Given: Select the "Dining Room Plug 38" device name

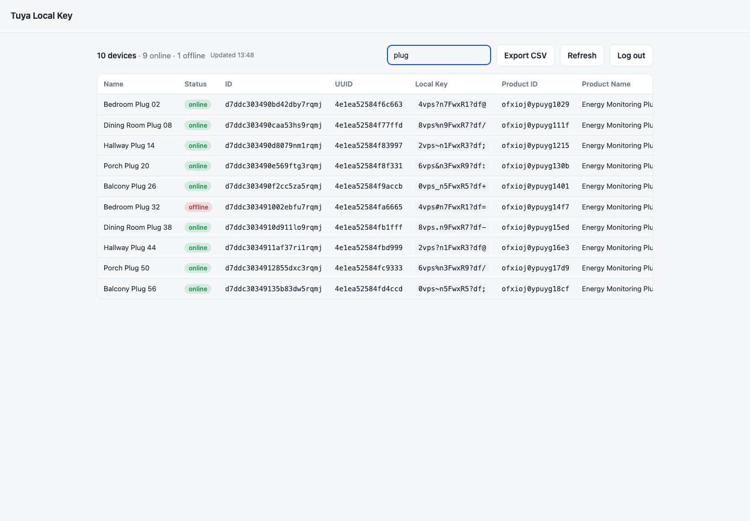Looking at the screenshot, I should (x=137, y=227).
